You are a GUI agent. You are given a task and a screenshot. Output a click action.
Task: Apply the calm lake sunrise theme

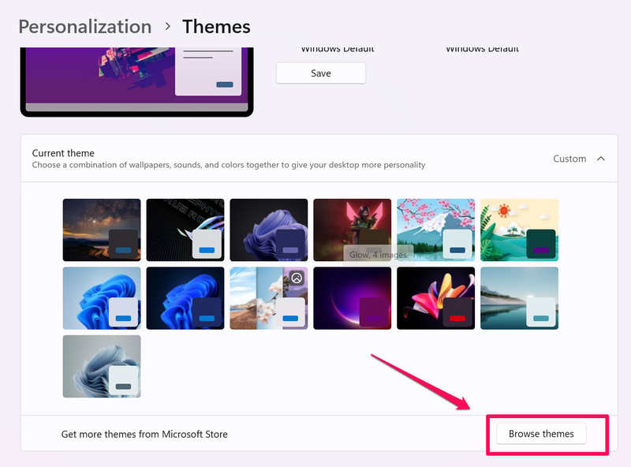(x=519, y=297)
